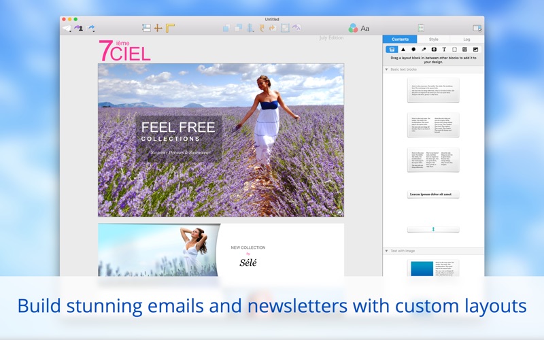Select the text T category icon

[x=444, y=50]
